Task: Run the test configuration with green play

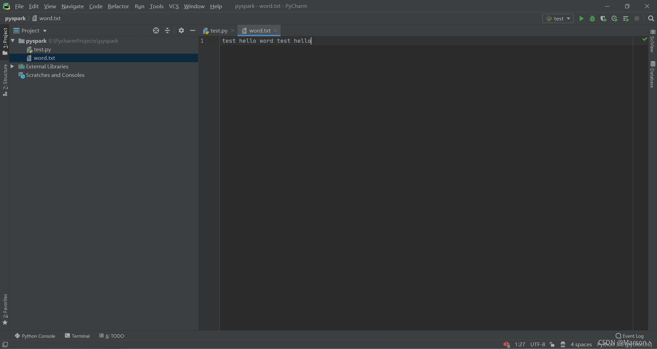Action: point(581,18)
